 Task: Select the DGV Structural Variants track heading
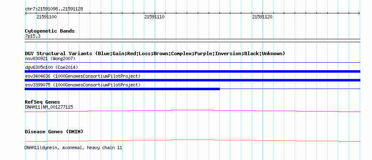pyautogui.click(x=155, y=53)
